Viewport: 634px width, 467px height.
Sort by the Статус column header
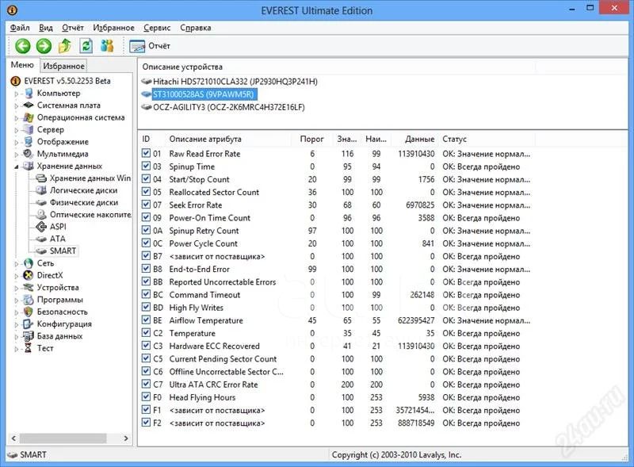[487, 139]
